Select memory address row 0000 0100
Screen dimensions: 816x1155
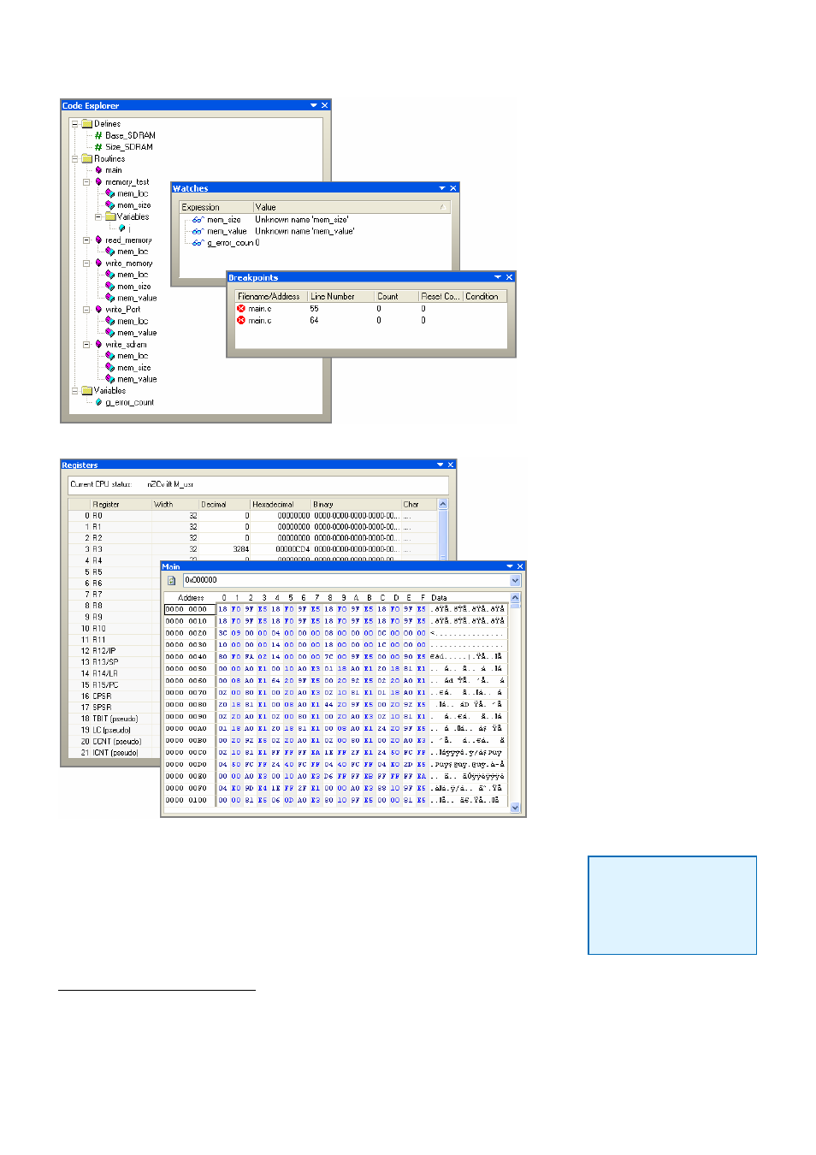coord(335,801)
